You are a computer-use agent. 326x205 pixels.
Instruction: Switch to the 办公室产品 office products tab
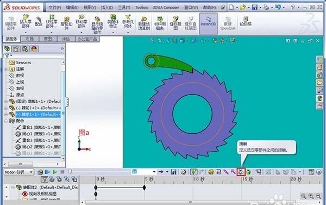click(x=87, y=39)
